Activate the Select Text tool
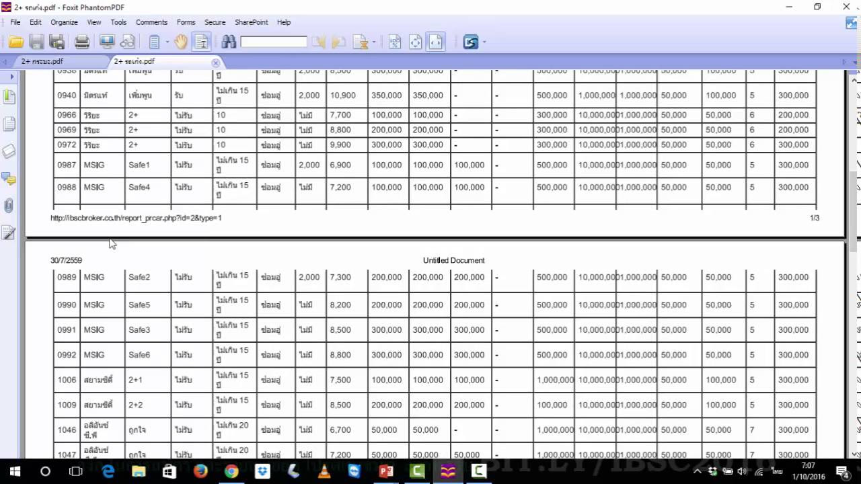861x484 pixels. pos(201,42)
